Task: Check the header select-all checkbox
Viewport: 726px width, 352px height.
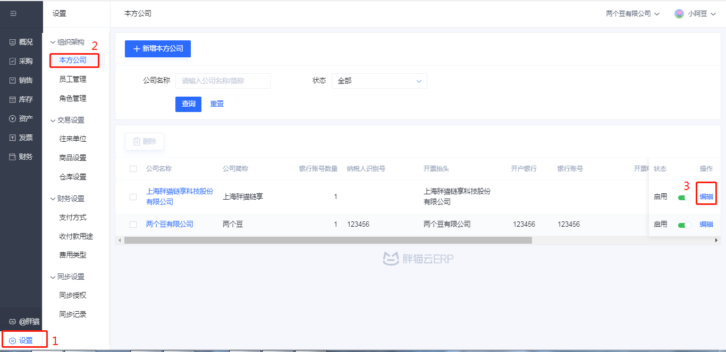Action: pos(133,169)
